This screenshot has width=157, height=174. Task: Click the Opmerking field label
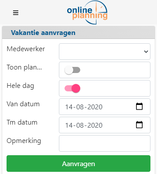24,141
